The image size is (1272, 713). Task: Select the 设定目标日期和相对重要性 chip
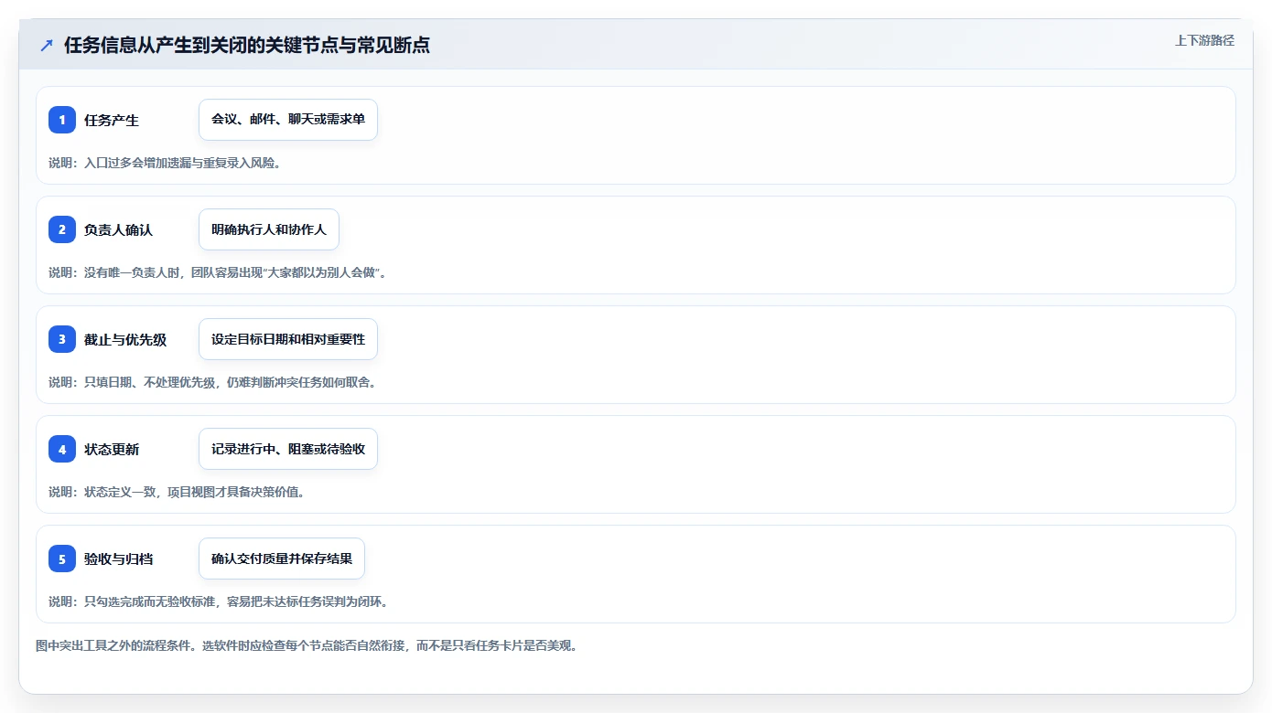[x=288, y=339]
